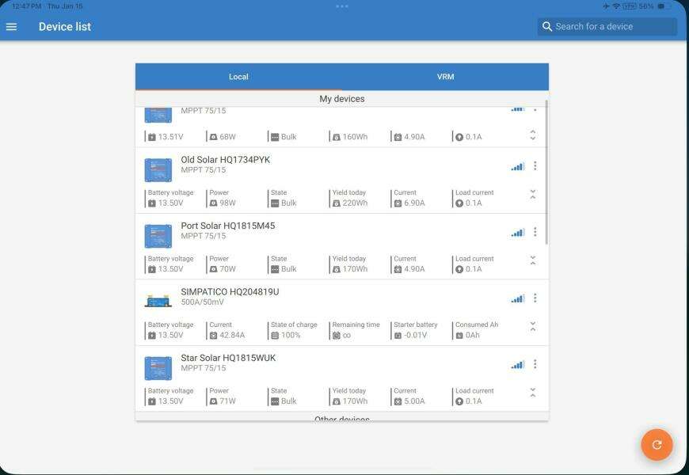Open the hamburger navigation menu
The height and width of the screenshot is (475, 689).
click(x=12, y=27)
